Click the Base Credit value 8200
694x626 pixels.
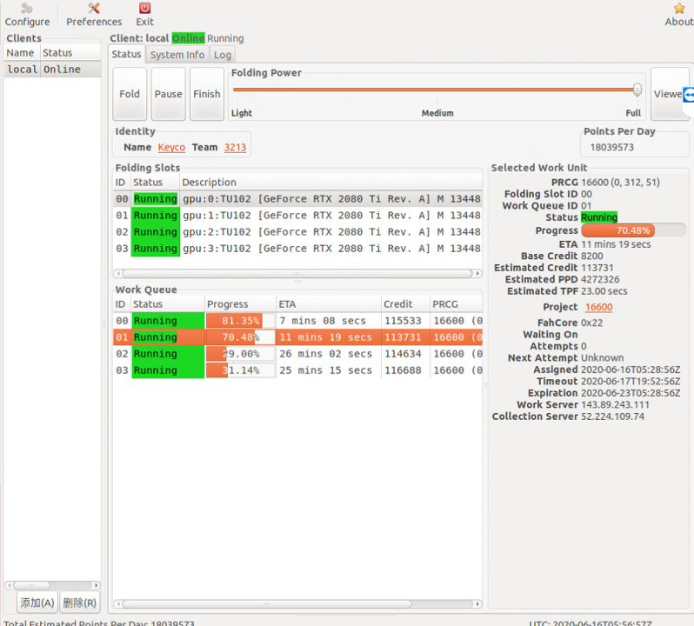coord(591,256)
